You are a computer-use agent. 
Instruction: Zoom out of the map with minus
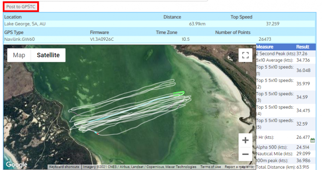point(245,154)
